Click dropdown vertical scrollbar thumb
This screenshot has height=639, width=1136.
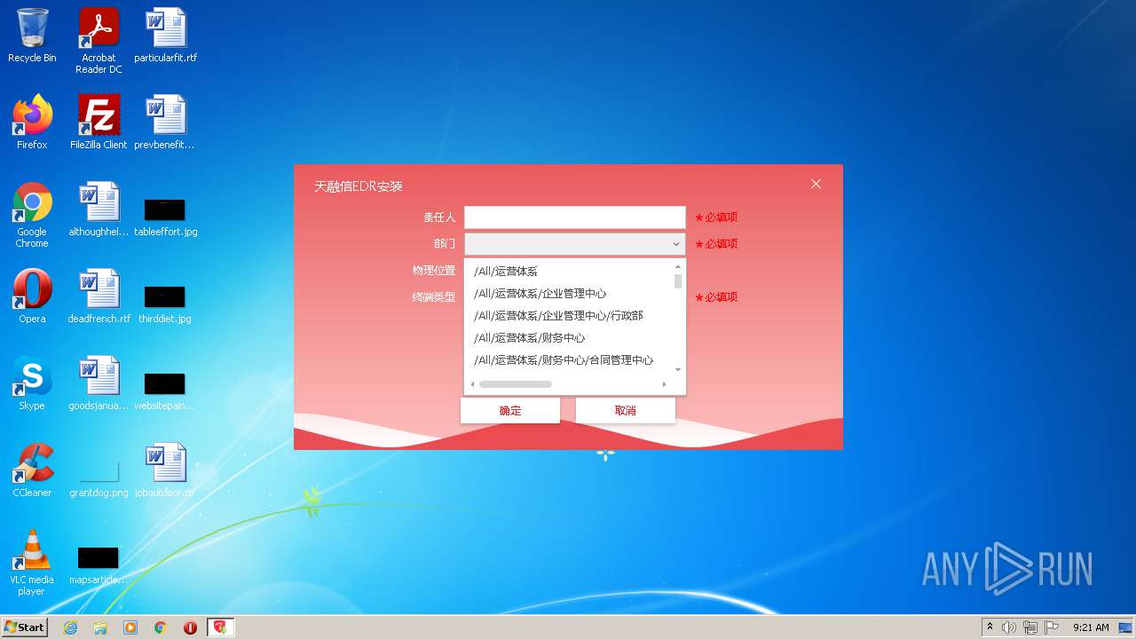678,281
